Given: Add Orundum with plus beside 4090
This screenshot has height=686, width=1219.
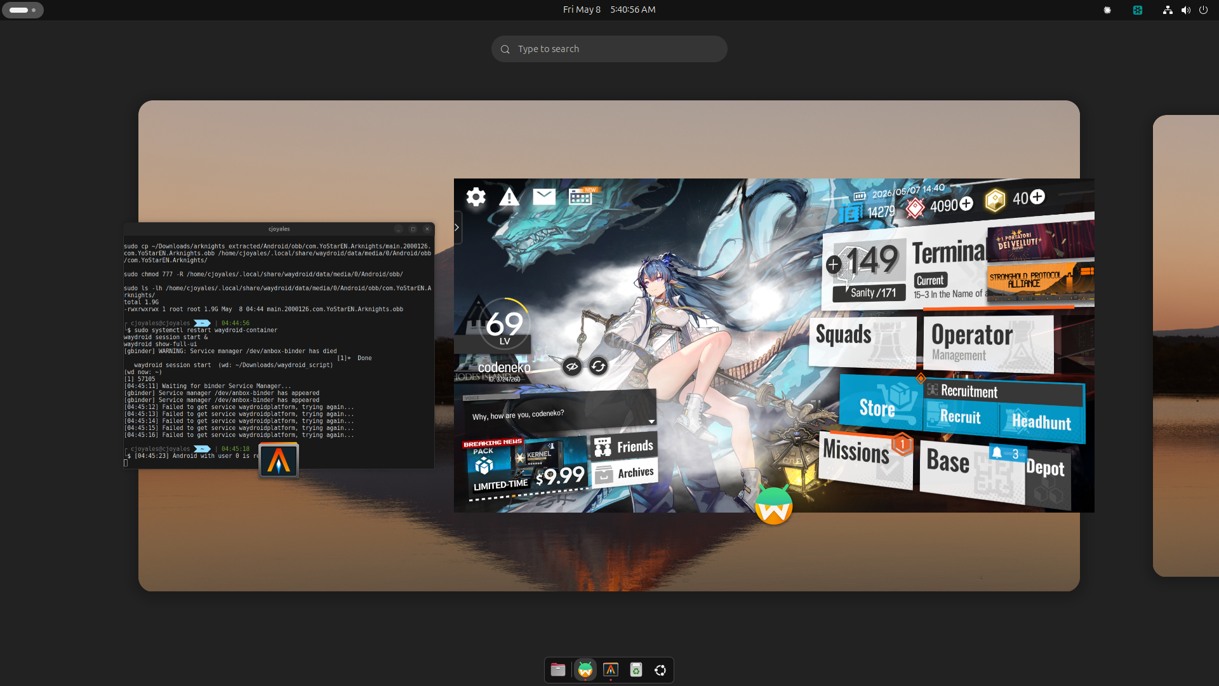Looking at the screenshot, I should pos(966,203).
